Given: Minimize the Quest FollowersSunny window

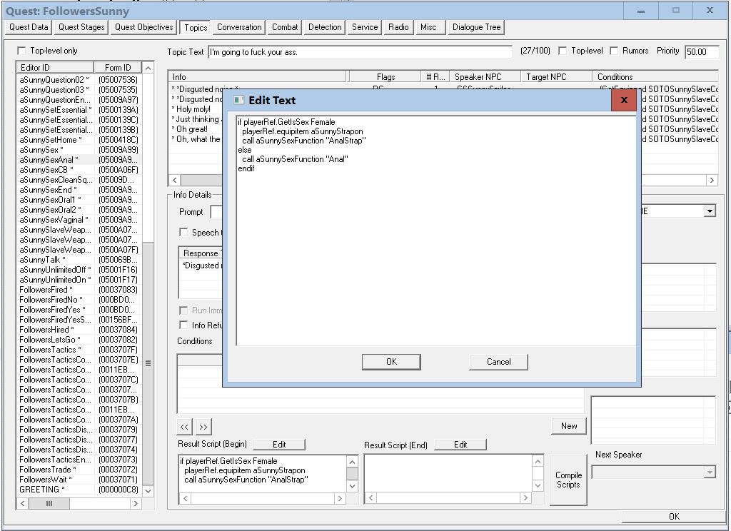Looking at the screenshot, I should tap(641, 10).
